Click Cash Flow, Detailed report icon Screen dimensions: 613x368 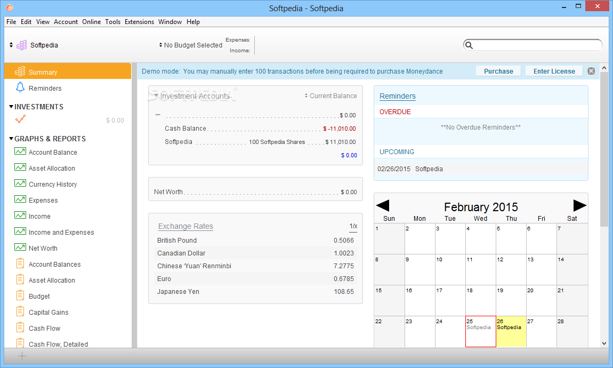point(20,343)
